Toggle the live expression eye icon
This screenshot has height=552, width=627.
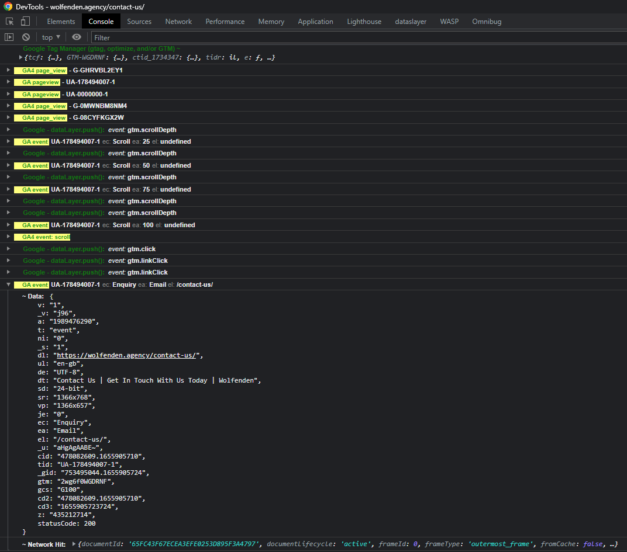click(x=77, y=37)
